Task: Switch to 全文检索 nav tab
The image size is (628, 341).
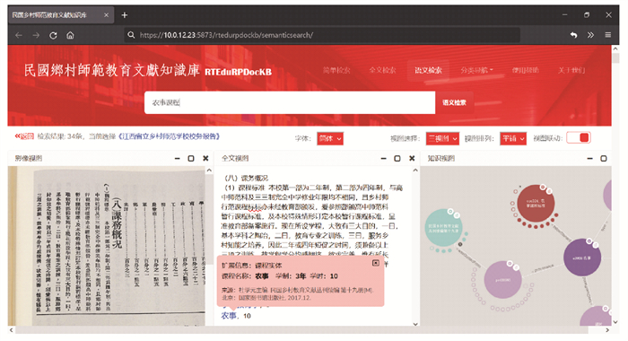Action: [382, 70]
